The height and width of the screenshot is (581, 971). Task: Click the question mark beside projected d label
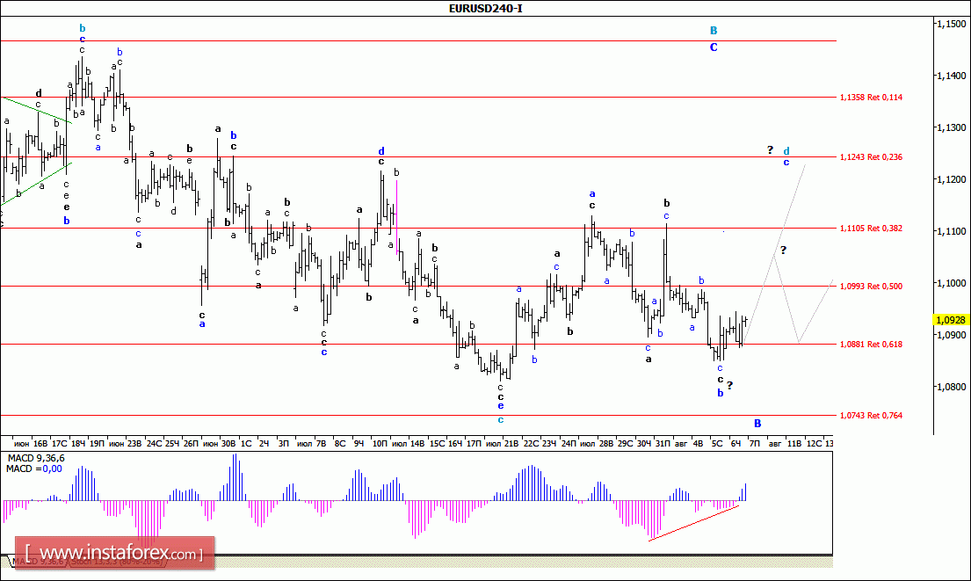[x=771, y=150]
